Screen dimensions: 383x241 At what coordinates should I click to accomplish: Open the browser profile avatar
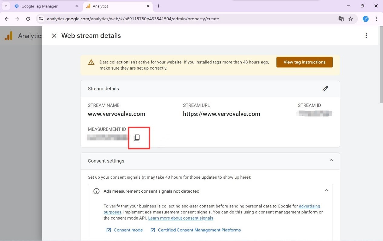[x=366, y=19]
